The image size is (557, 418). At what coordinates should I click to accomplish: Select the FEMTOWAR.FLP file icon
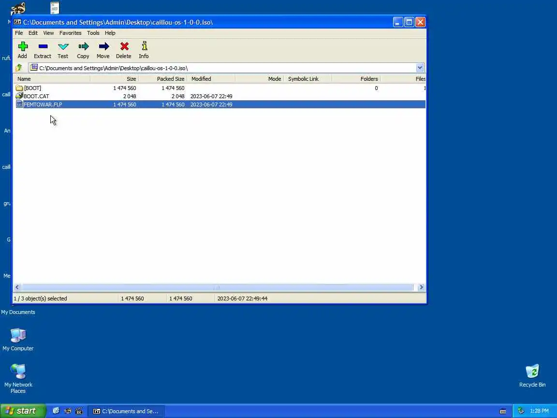click(19, 104)
